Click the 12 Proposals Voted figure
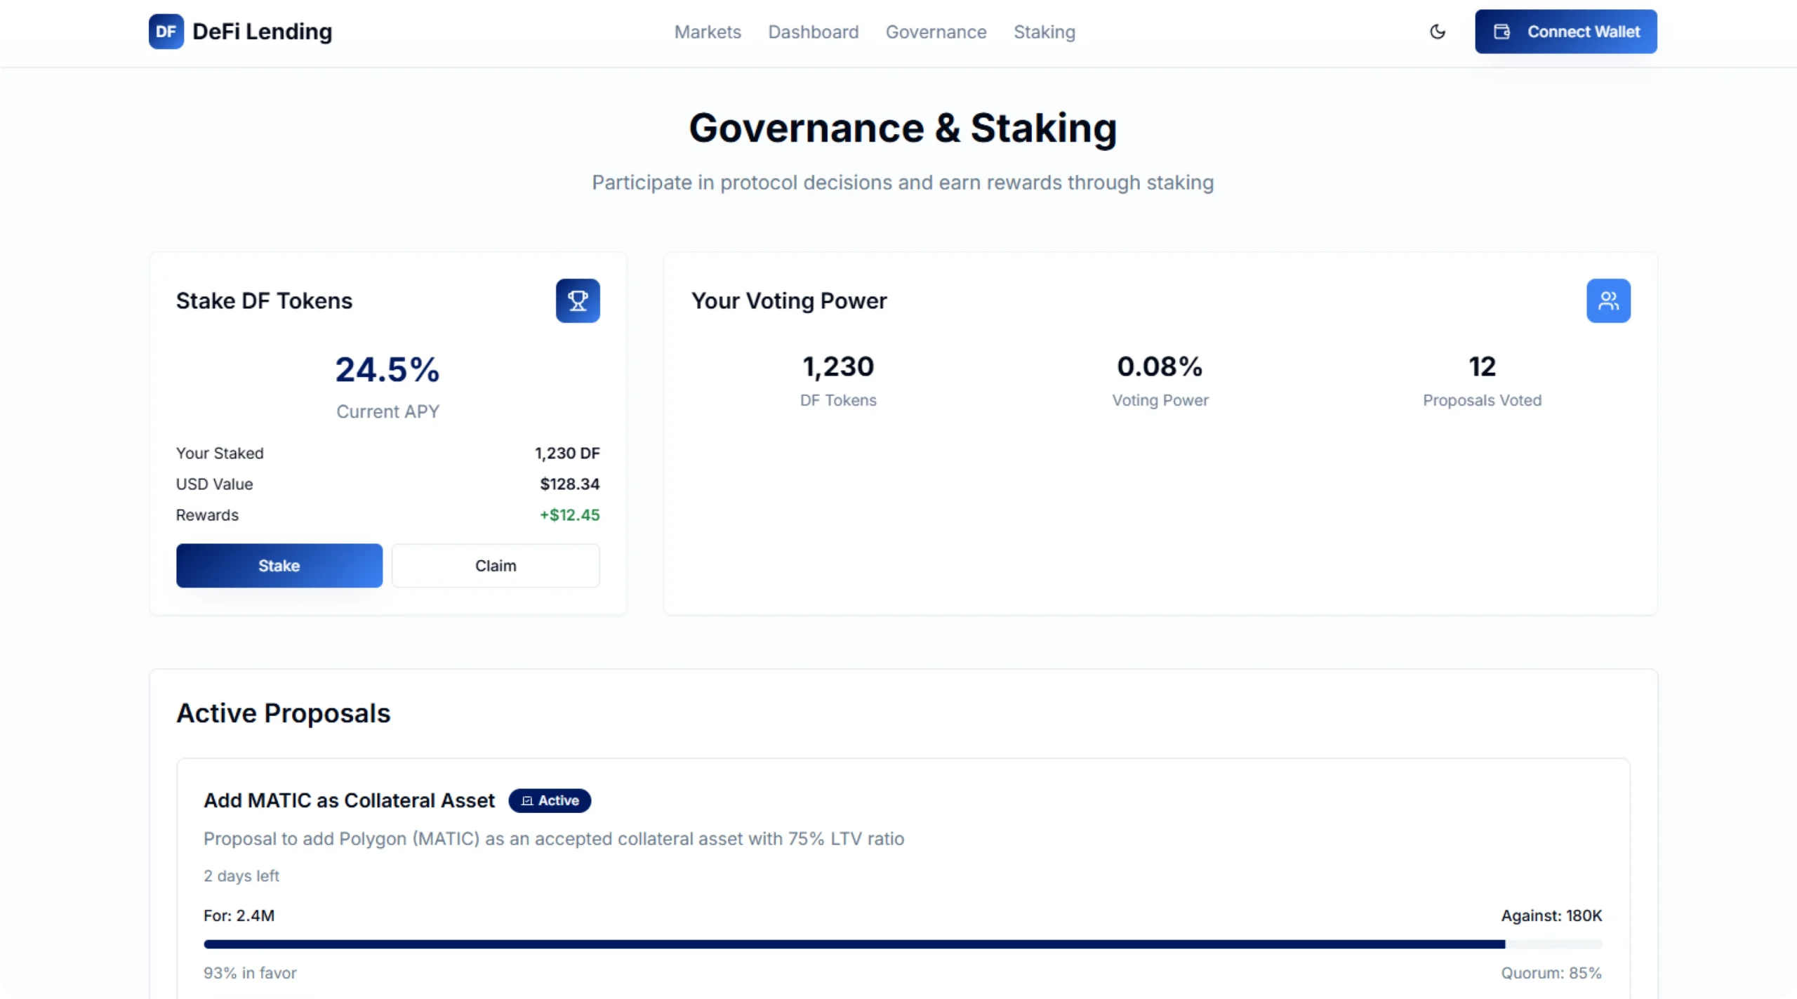The height and width of the screenshot is (999, 1797). point(1481,366)
